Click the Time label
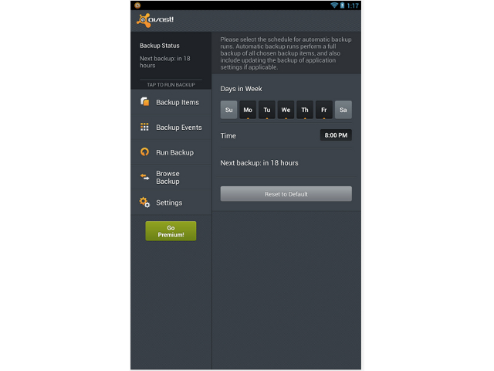The width and height of the screenshot is (494, 371). click(x=228, y=136)
